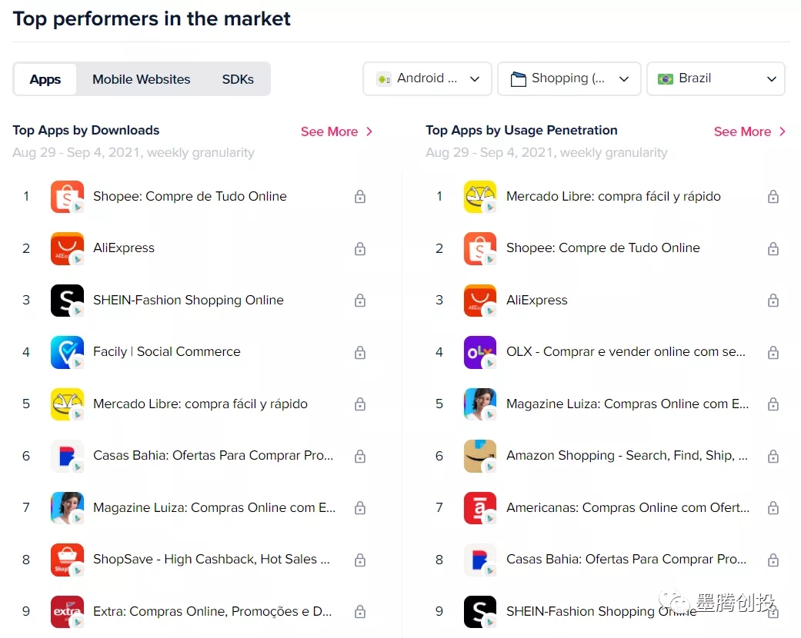801x638 pixels.
Task: Click the ShopSave app icon
Action: (x=67, y=560)
